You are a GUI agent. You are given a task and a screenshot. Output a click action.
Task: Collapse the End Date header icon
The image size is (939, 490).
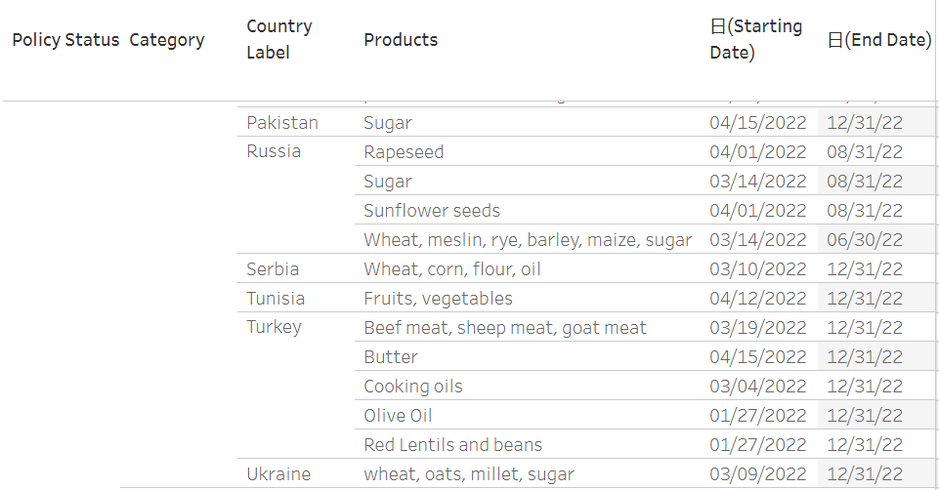point(835,40)
